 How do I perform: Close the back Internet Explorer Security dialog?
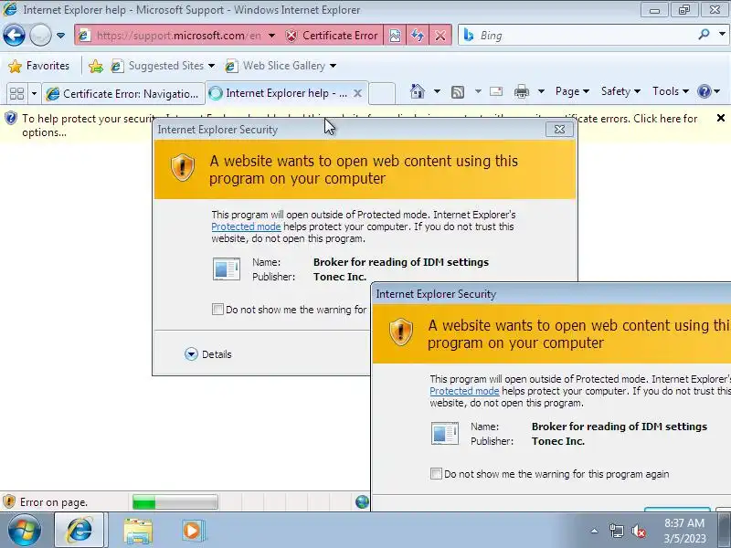(559, 129)
